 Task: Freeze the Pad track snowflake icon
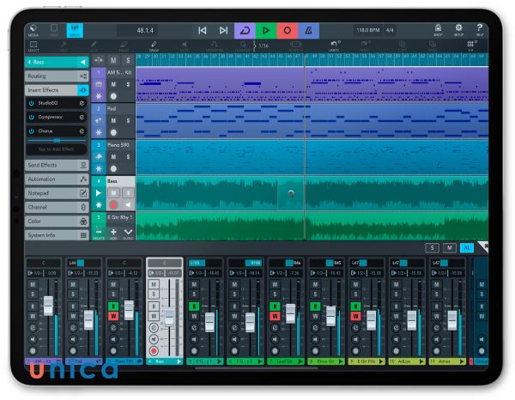pyautogui.click(x=99, y=133)
